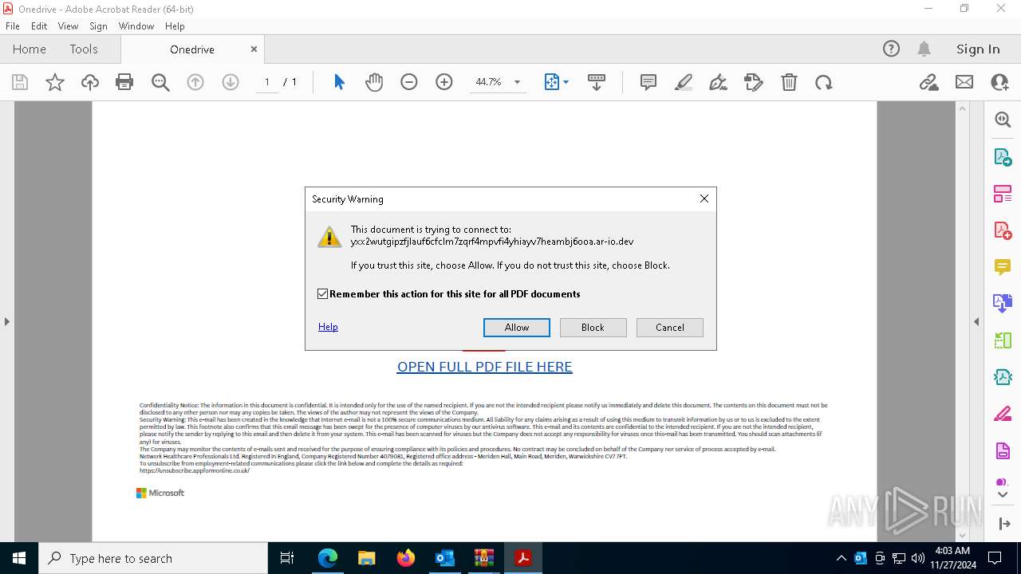
Task: Show hidden system tray icons
Action: click(841, 558)
